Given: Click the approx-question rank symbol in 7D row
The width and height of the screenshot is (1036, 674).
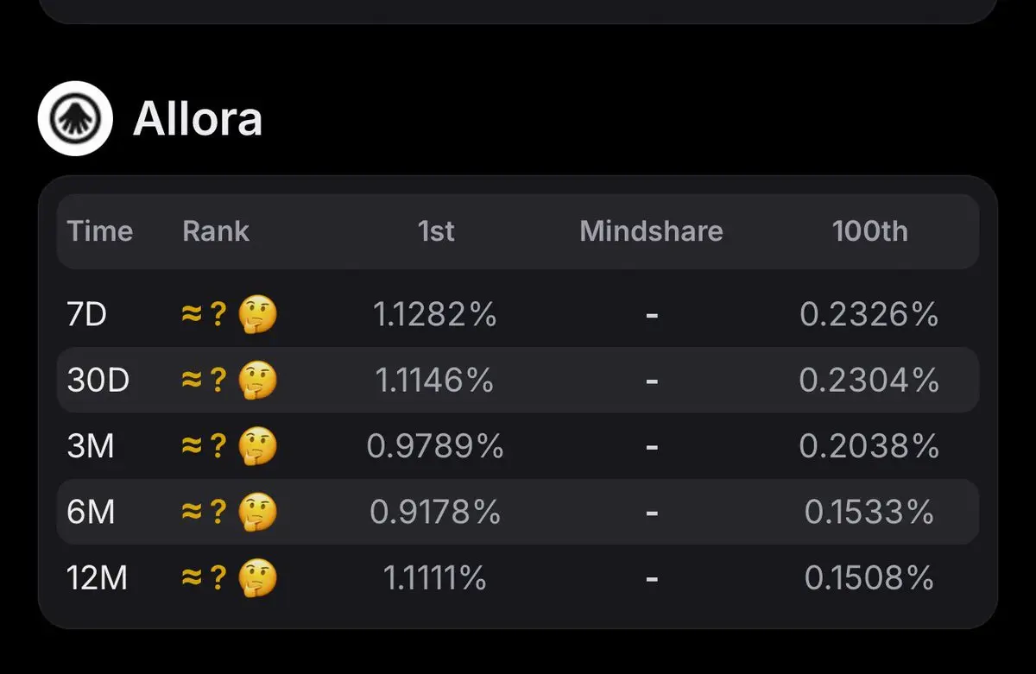Looking at the screenshot, I should click(x=204, y=315).
